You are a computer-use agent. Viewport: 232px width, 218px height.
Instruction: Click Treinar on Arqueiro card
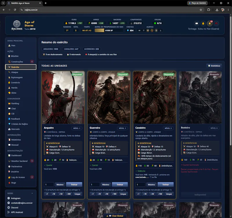click(x=74, y=185)
